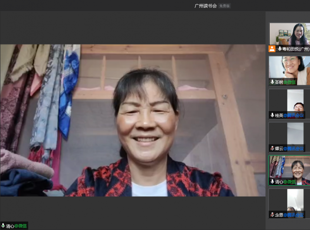Click the microphone icon beside 圣树

point(272,82)
